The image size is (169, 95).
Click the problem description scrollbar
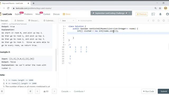[x=56, y=60]
